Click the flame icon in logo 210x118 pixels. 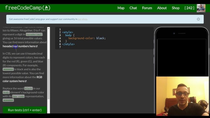(46, 8)
